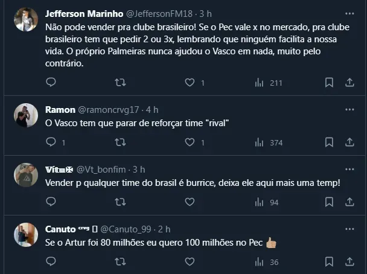367x274 pixels.
Task: Bookmark Jefferson Marinho's tweet
Action: [x=329, y=82]
